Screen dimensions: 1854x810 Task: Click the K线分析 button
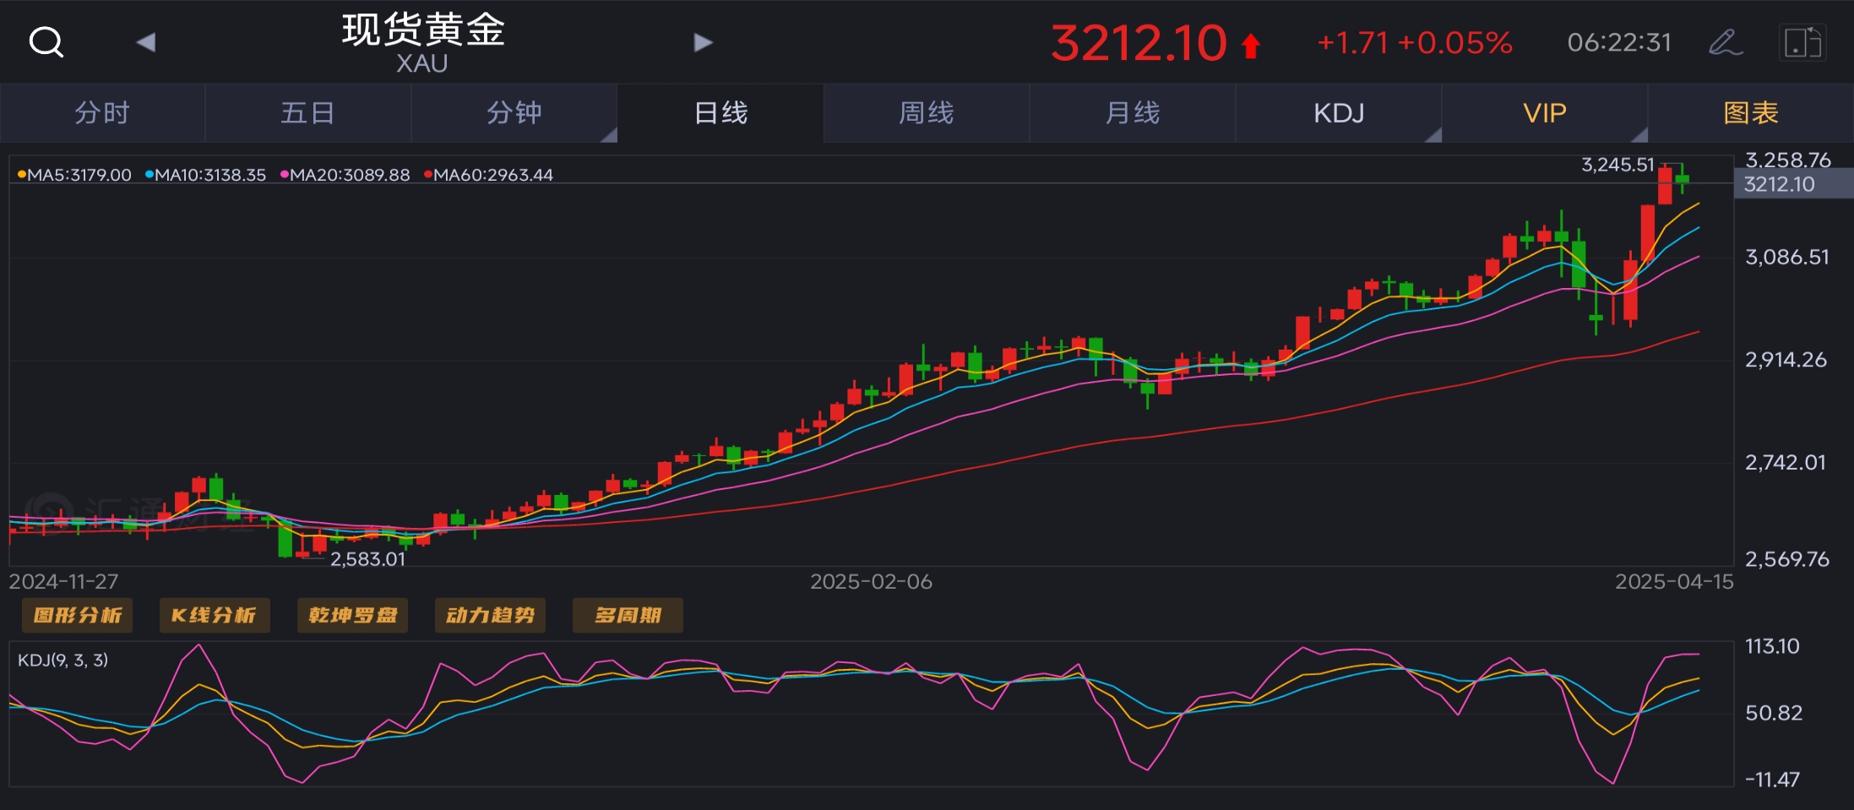215,615
